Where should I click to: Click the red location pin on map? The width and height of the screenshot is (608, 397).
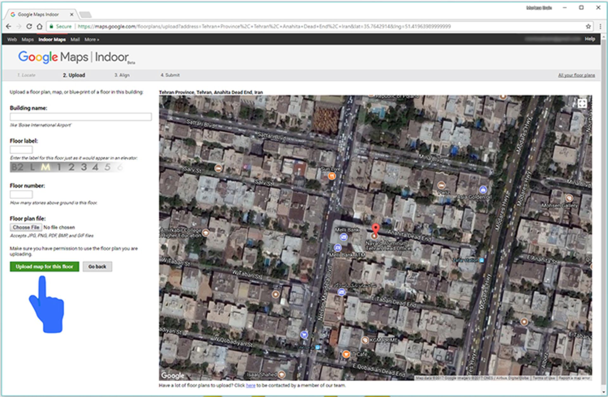[x=375, y=229]
